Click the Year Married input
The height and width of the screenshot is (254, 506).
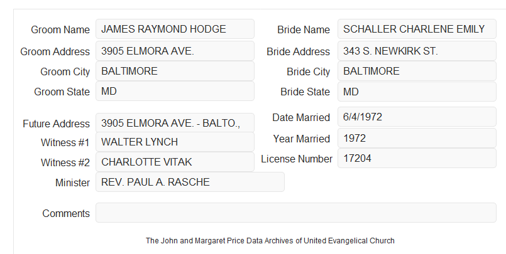(417, 139)
